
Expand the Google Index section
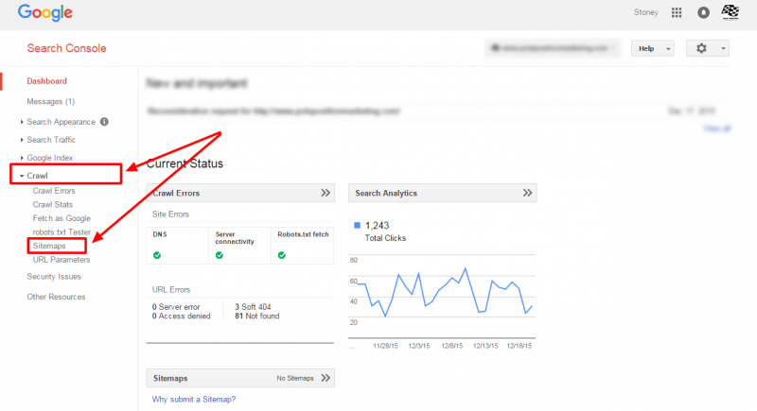coord(50,158)
